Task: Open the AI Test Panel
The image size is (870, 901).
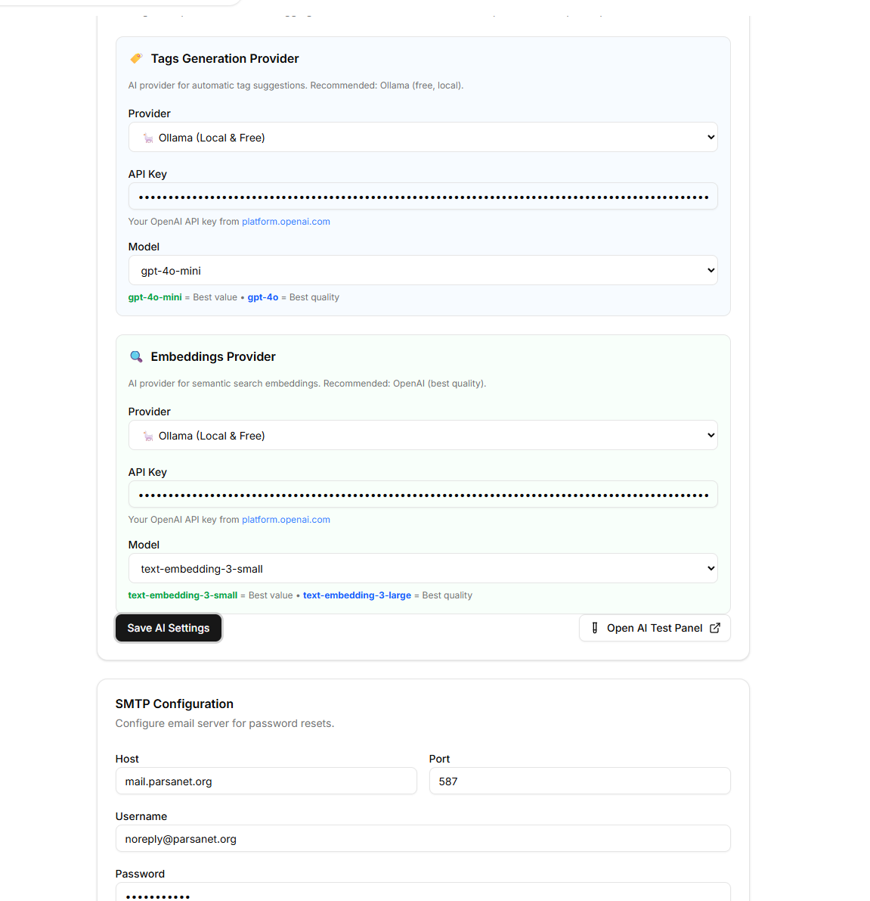Action: point(655,628)
